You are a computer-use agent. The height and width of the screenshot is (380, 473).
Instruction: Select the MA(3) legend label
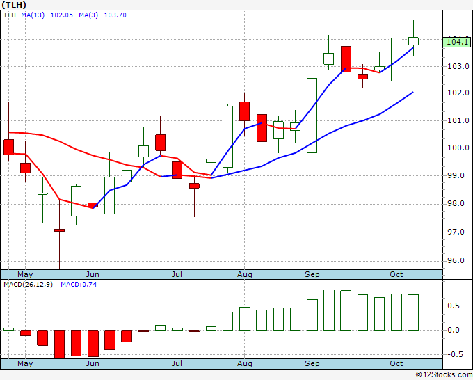88,15
